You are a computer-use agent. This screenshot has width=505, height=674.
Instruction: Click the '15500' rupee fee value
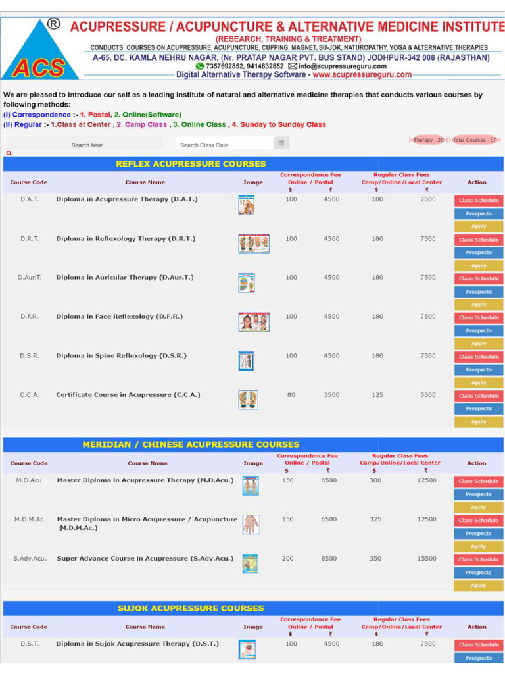coord(426,559)
